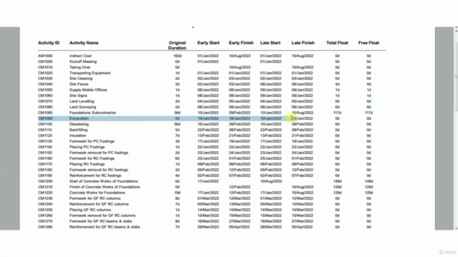Screen dimensions: 458x257
Task: Click the Transporting Equipment activity name
Action: 90,73
